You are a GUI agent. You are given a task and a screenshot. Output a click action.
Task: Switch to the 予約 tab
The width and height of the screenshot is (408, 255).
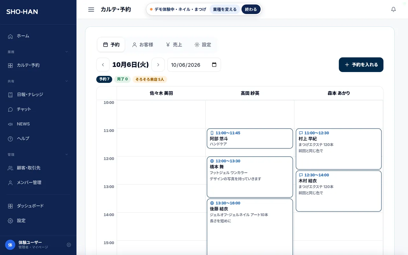[111, 45]
